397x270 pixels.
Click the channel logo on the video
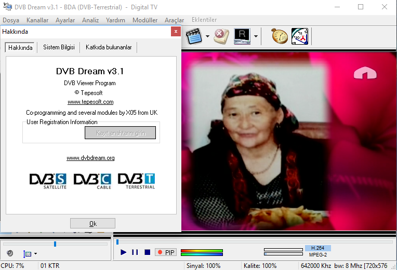[x=365, y=73]
